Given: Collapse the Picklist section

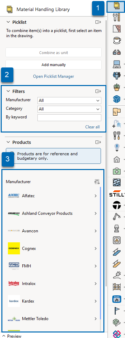Looking at the screenshot, I should pyautogui.click(x=8, y=22).
